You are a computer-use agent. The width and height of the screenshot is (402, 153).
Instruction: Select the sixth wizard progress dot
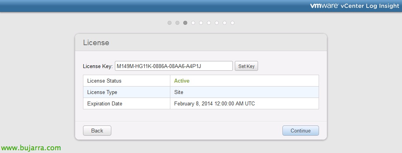point(209,23)
